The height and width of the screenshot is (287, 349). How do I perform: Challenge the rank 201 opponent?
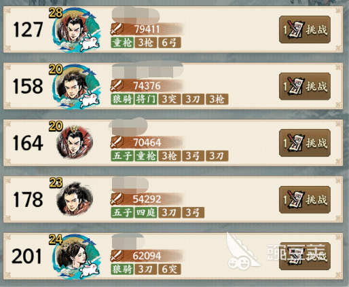point(305,256)
